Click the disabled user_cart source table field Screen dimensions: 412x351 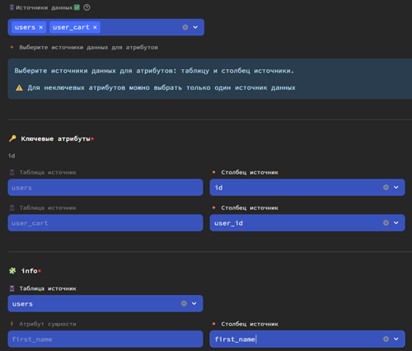[105, 222]
